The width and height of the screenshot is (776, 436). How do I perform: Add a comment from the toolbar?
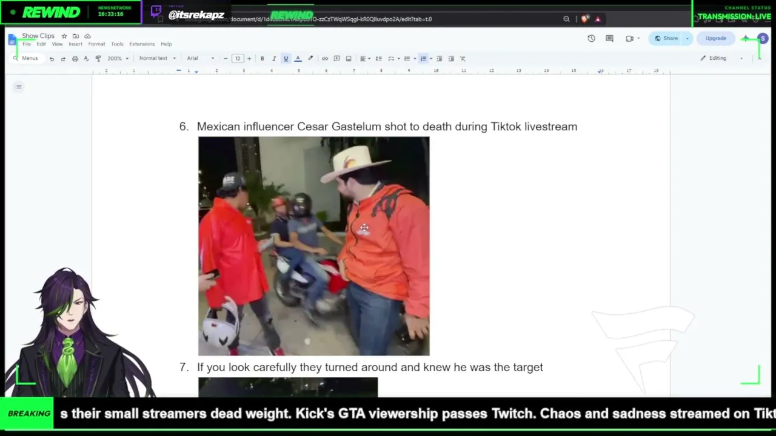(x=336, y=59)
